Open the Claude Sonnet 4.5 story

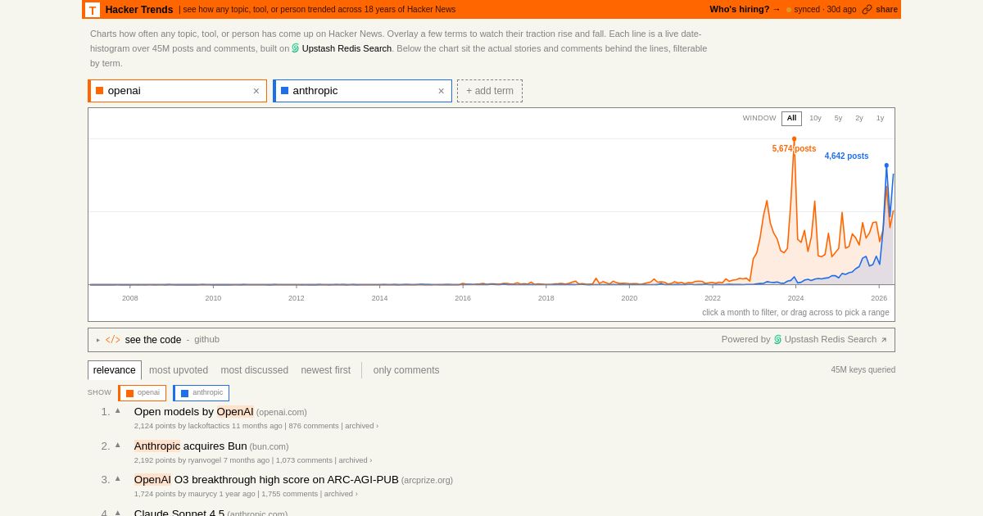(x=179, y=513)
